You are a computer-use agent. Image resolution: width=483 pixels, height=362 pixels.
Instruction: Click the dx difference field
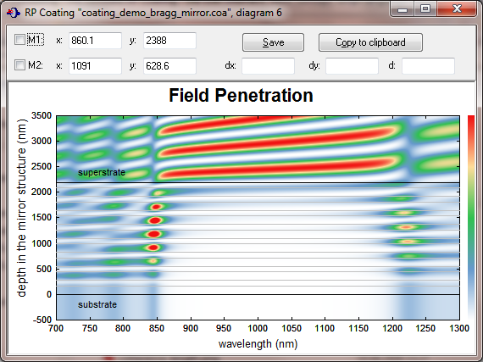[x=268, y=65]
